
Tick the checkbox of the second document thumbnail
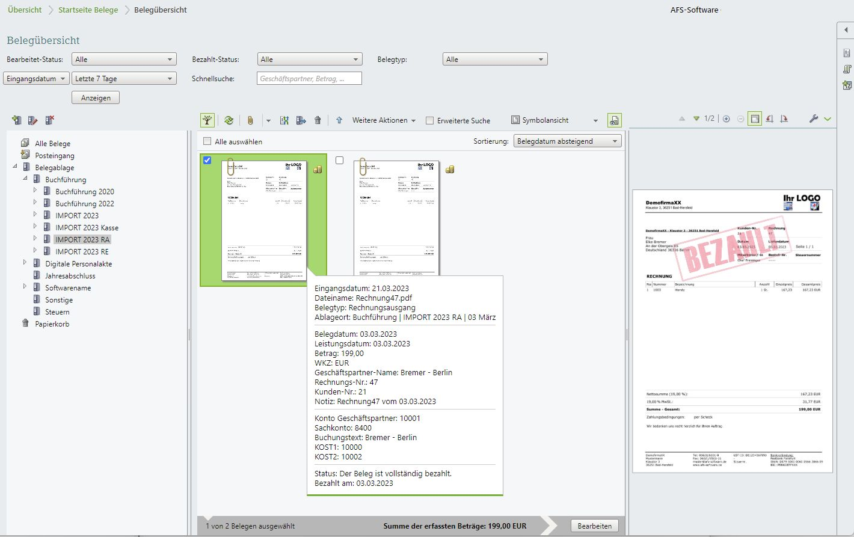(x=340, y=161)
